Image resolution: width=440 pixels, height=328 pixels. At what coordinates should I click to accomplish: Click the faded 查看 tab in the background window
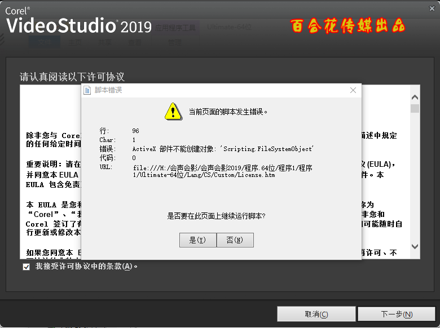[x=135, y=43]
